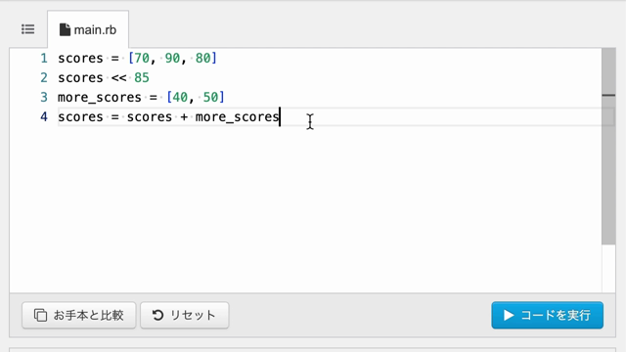
Task: Open the file list menu icon
Action: (28, 29)
